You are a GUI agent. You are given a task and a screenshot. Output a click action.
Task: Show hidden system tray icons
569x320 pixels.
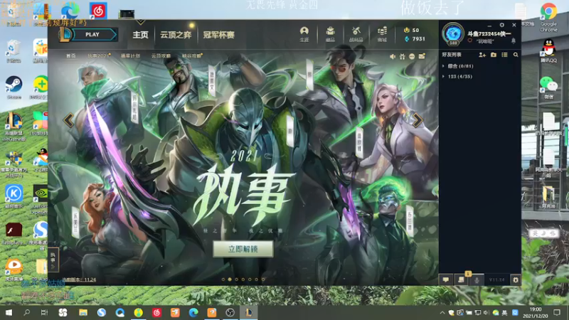pos(442,312)
